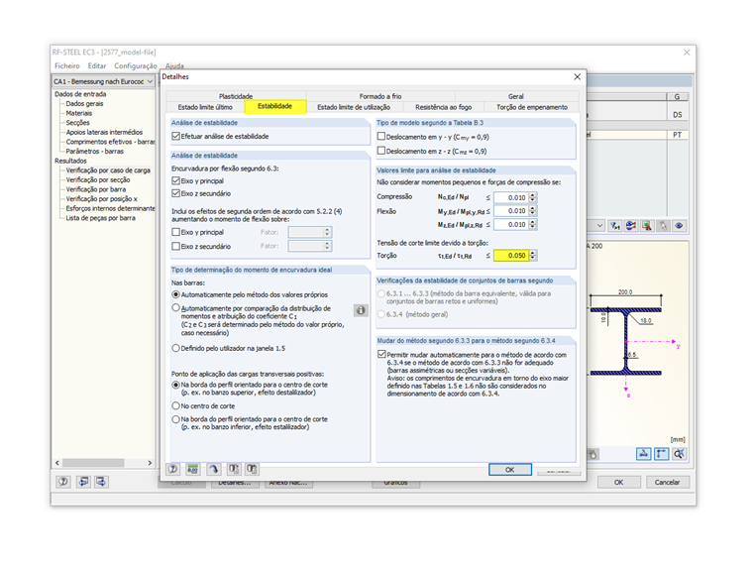
Task: Switch to the Geral tab
Action: pyautogui.click(x=516, y=96)
